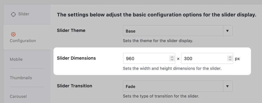
Task: Click the Slider Transition dropdown arrow
Action: point(227,86)
